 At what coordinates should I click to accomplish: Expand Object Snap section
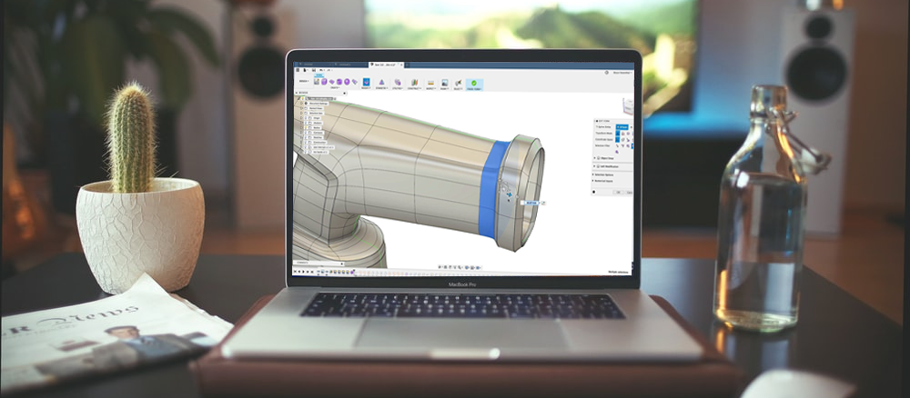[x=595, y=158]
